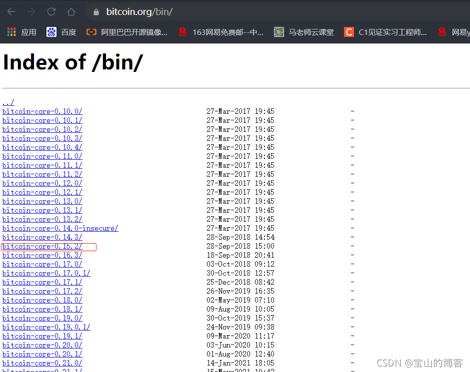470x372 pixels.
Task: Open bitcoin-core-0.10.0/ folder
Action: click(x=42, y=111)
